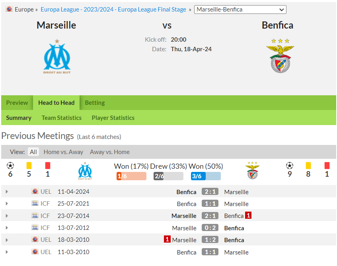Screen dimensions: 337x266
Task: Click the blue 3/6 won progress bar
Action: coord(206,176)
